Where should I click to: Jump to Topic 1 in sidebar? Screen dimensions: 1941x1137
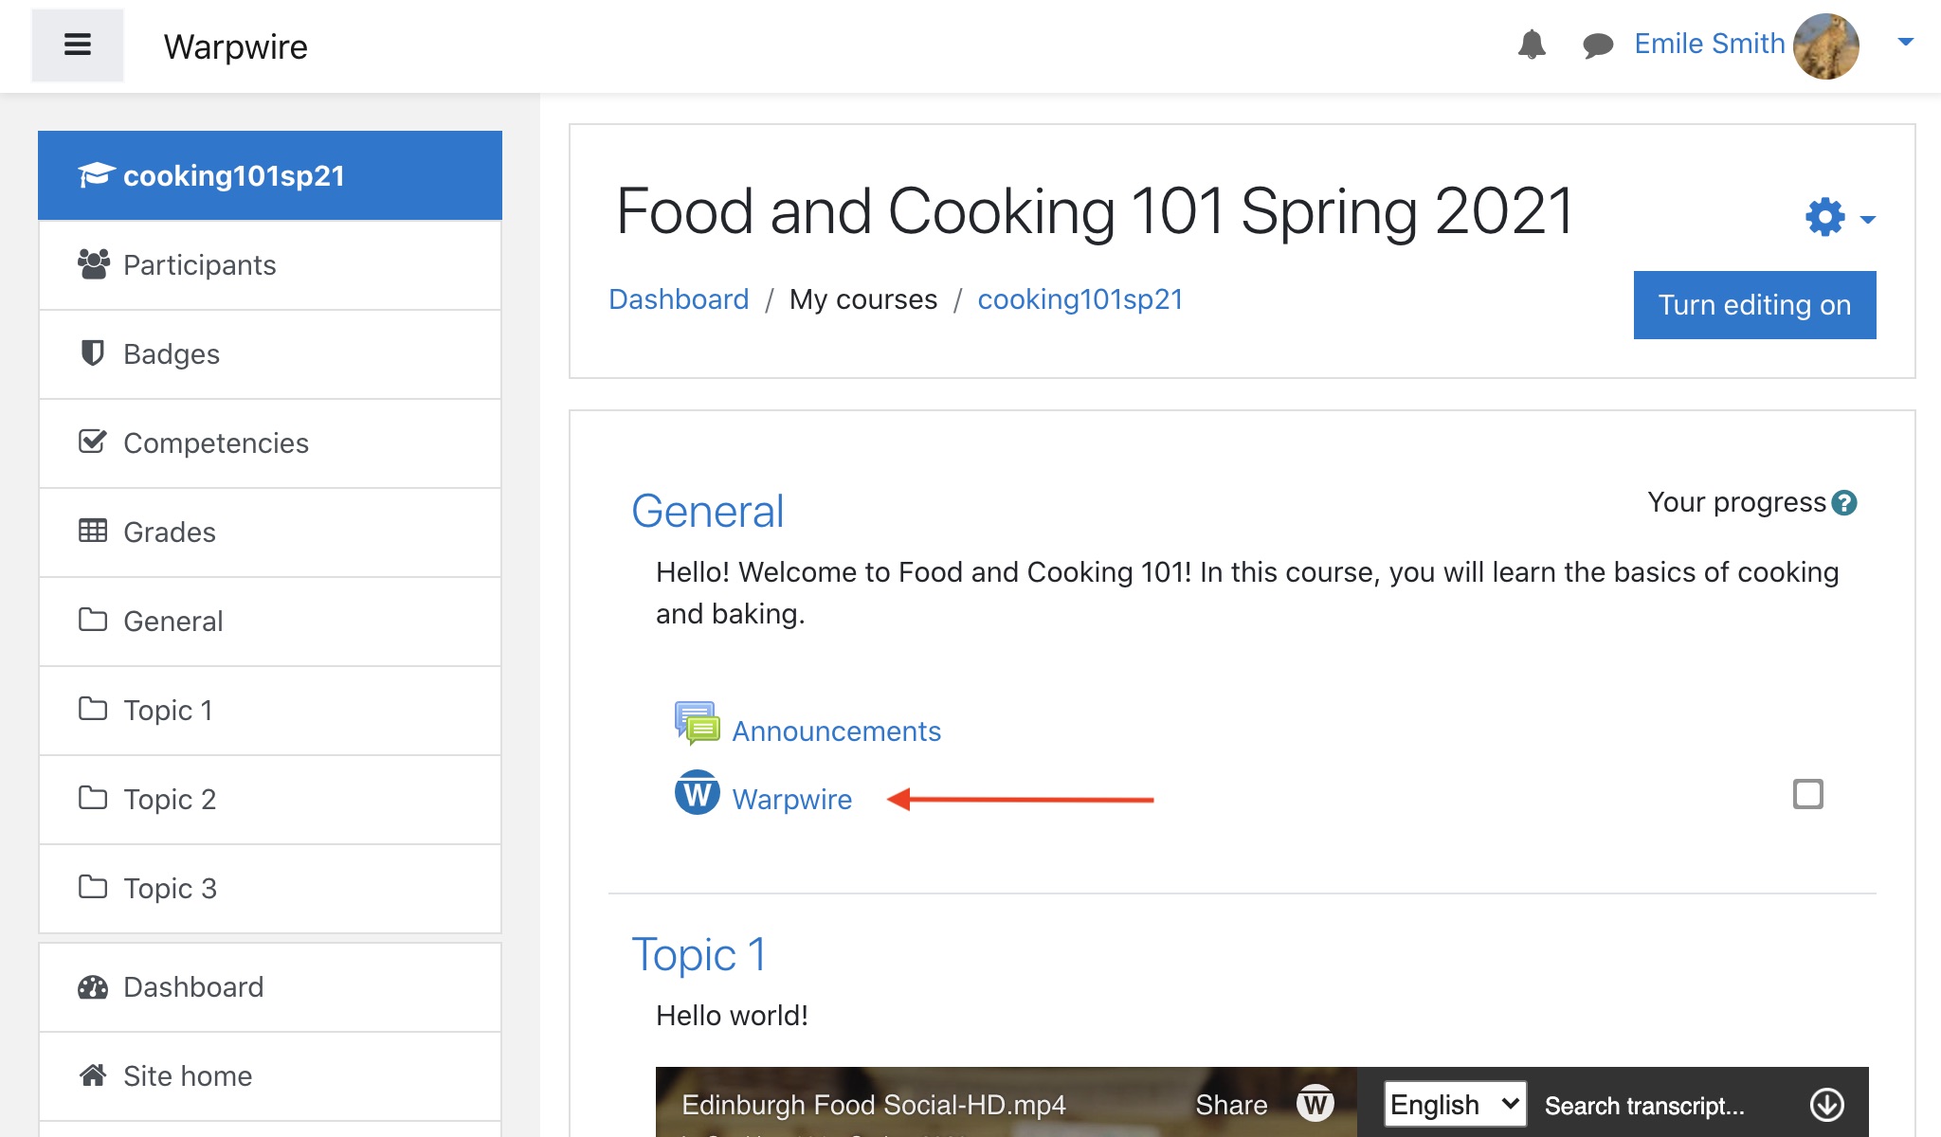coord(270,711)
